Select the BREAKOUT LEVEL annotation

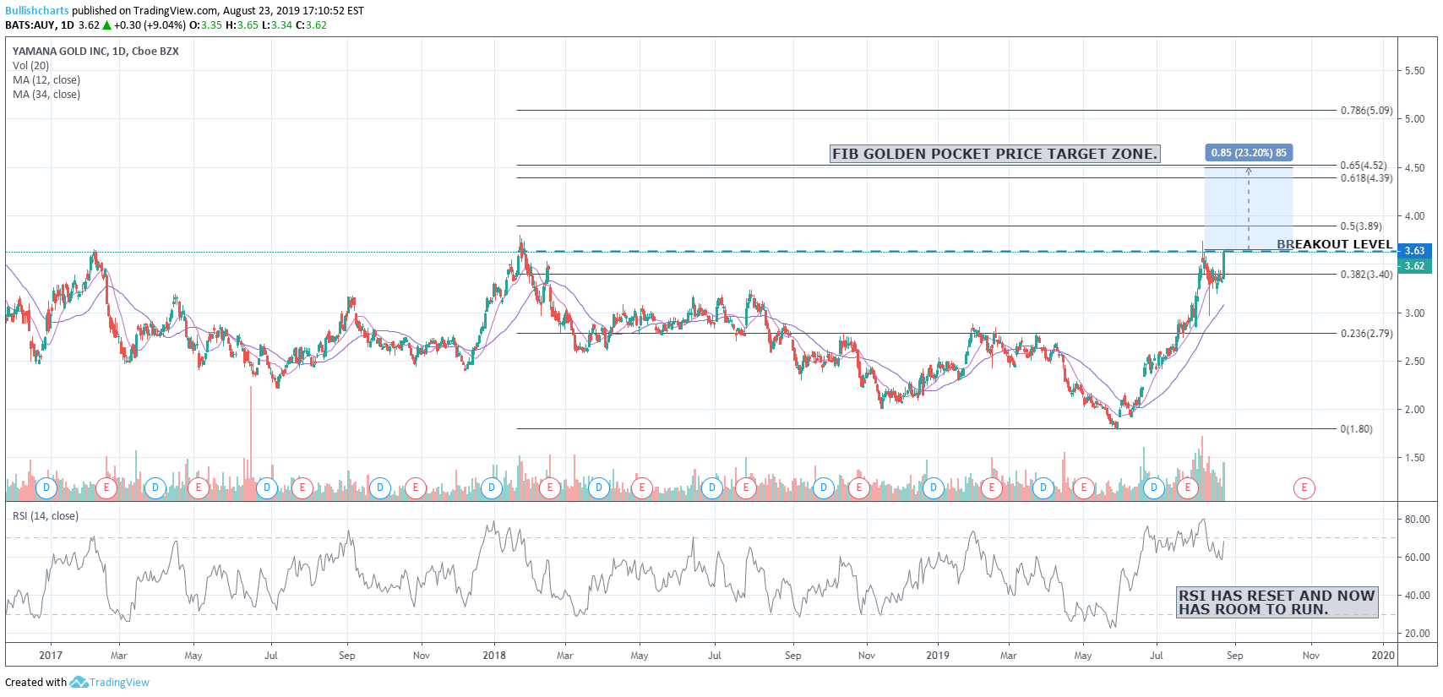1334,244
